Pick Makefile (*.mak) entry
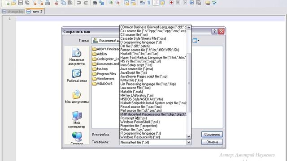 click(153, 91)
